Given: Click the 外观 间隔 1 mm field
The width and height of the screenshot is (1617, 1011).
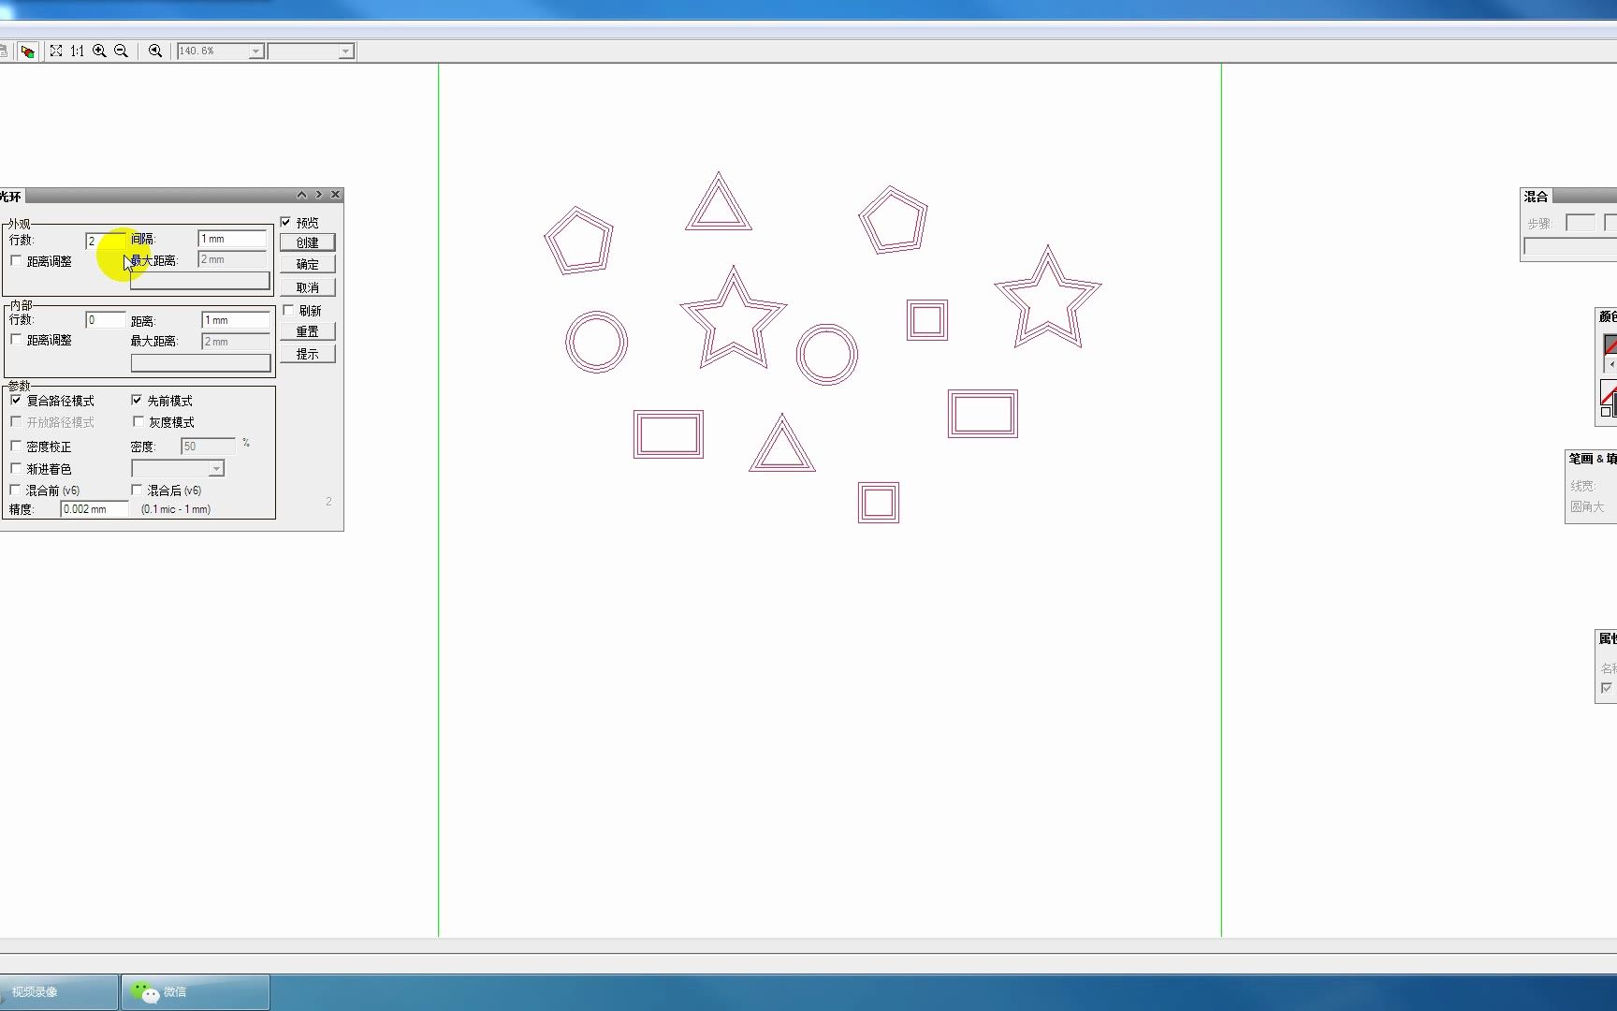Looking at the screenshot, I should point(233,239).
